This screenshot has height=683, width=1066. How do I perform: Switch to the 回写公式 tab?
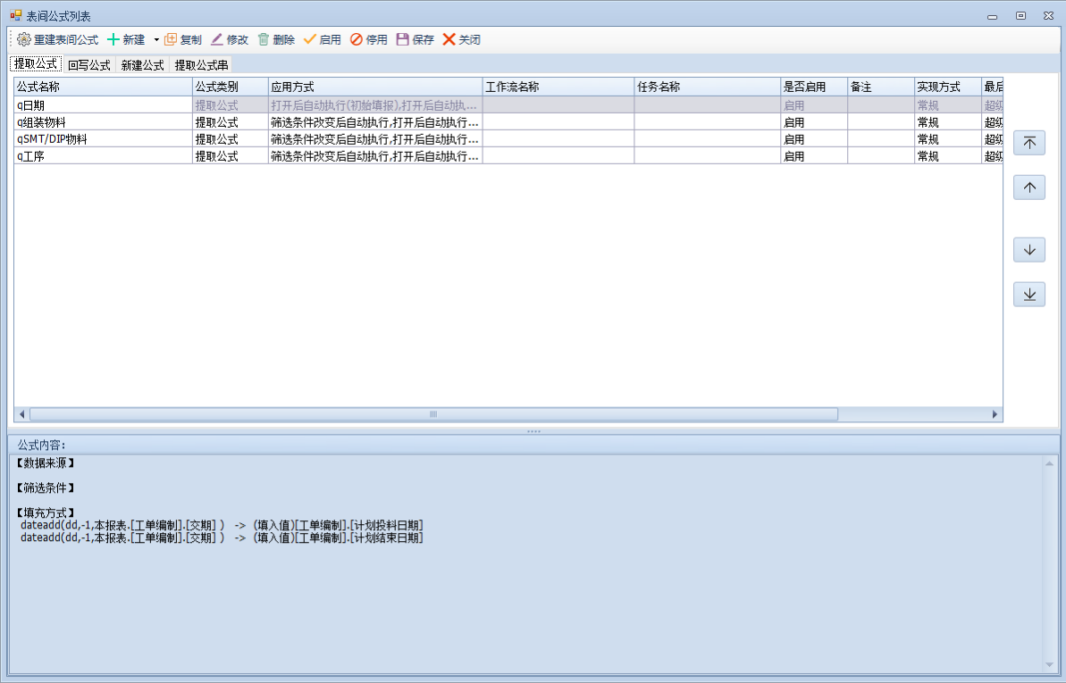pos(89,65)
